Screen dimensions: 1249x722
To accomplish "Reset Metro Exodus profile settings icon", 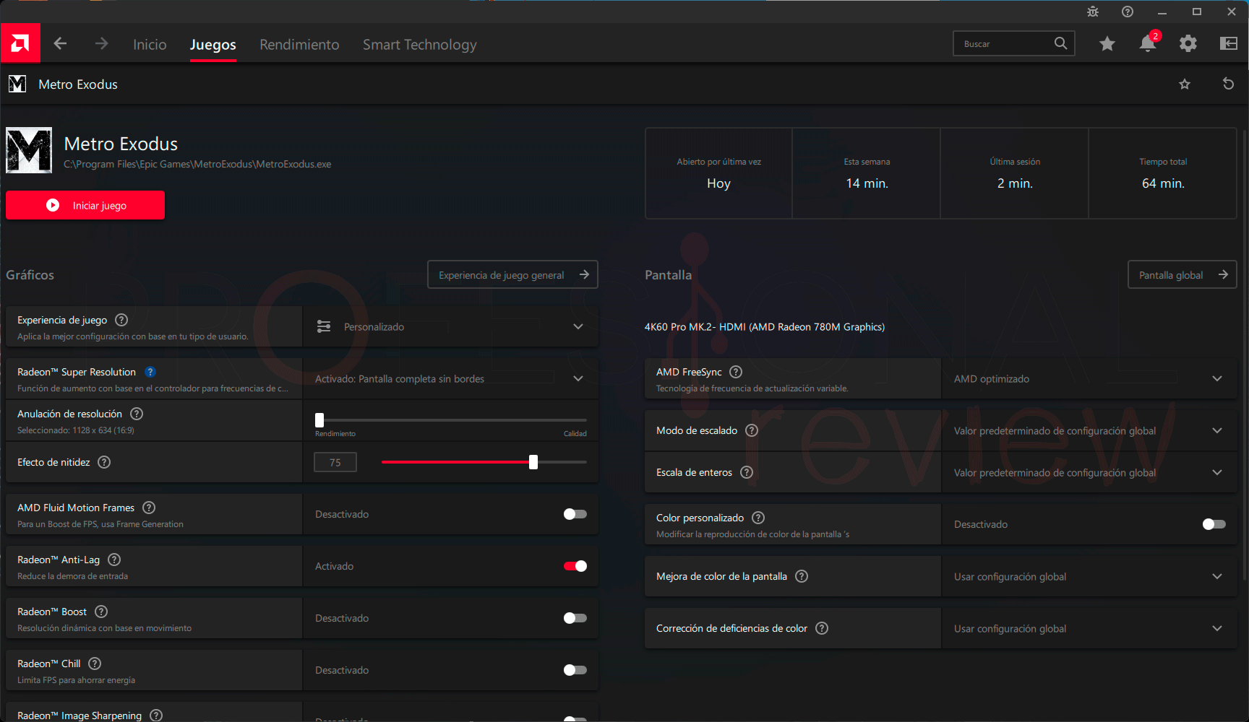I will pyautogui.click(x=1228, y=84).
